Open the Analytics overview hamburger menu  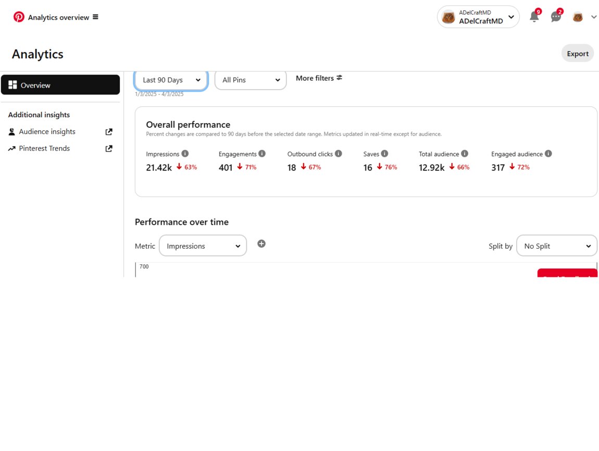[x=95, y=17]
